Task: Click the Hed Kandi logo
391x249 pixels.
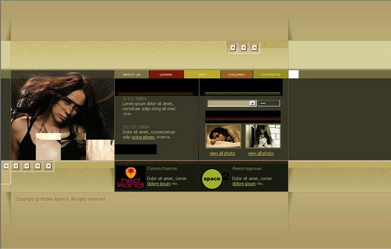Action: point(131,178)
